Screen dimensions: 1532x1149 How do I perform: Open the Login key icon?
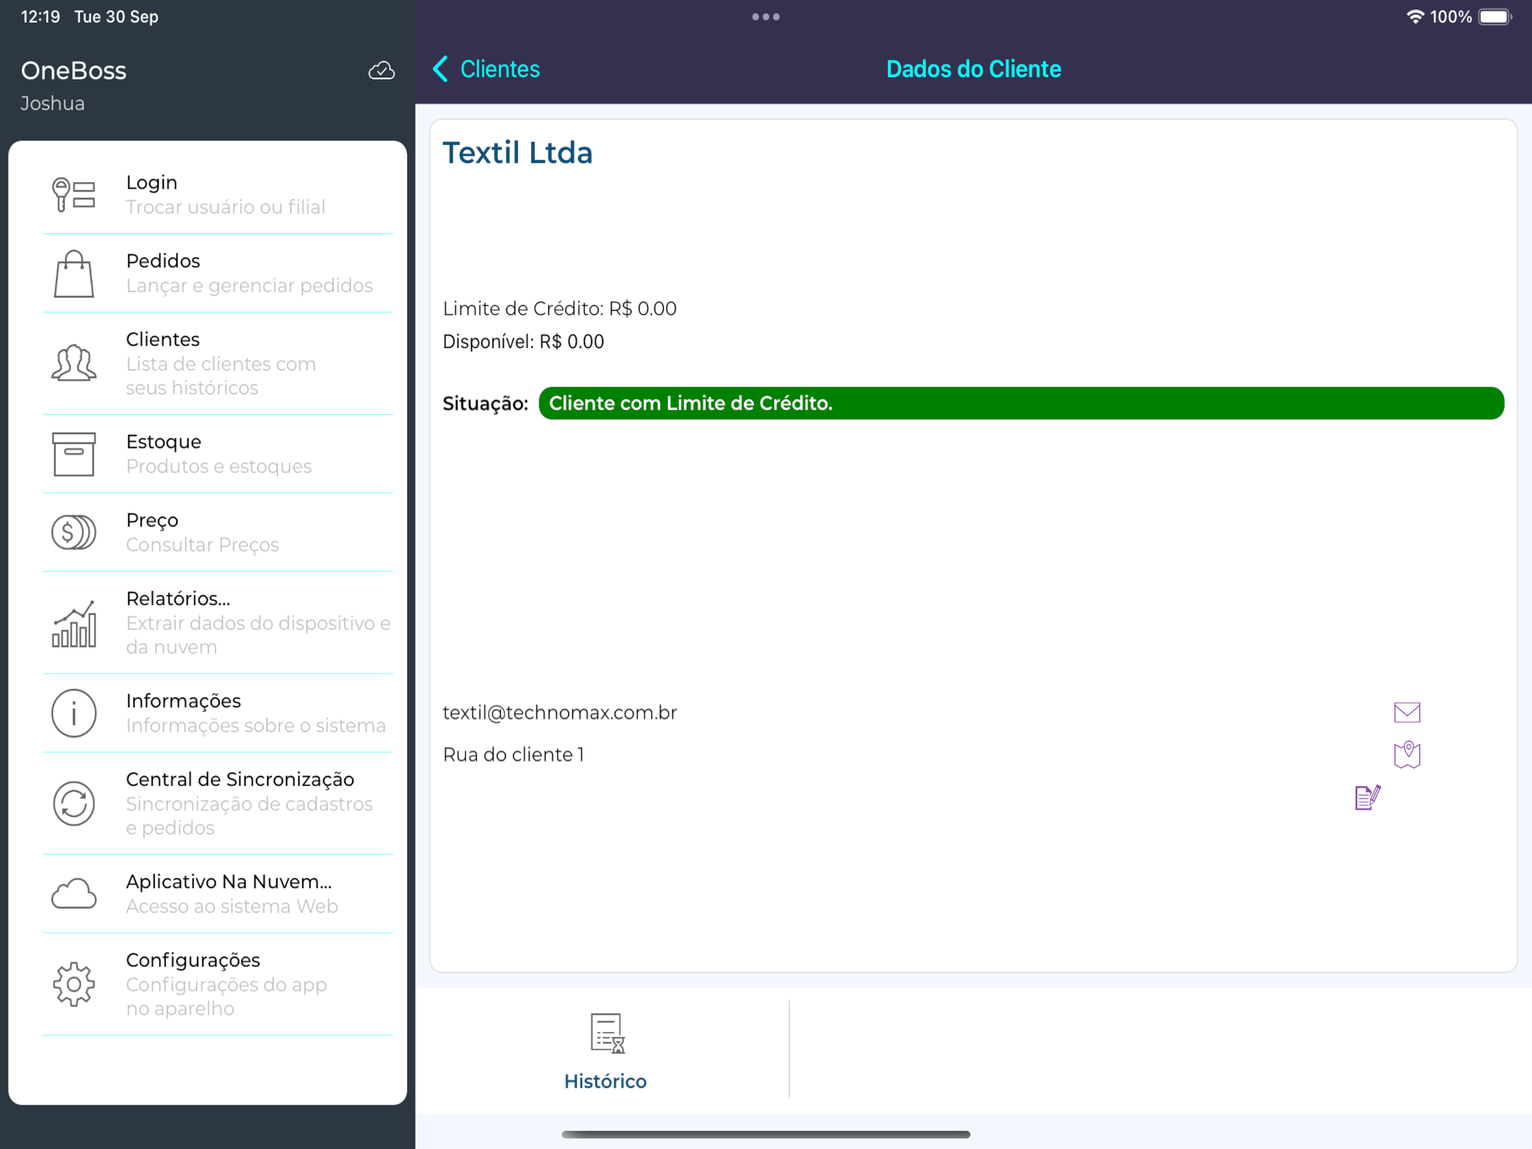point(73,195)
